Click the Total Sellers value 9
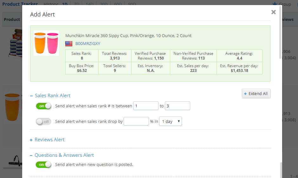 tap(115, 71)
